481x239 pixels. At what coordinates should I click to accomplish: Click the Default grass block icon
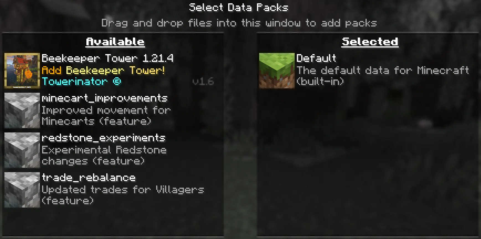click(277, 71)
